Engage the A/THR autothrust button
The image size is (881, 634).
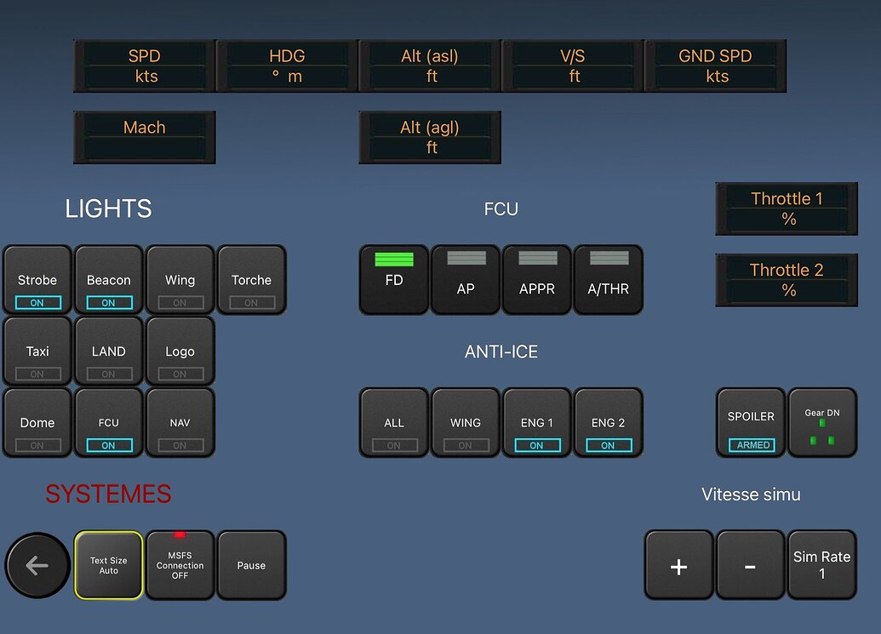coord(608,280)
